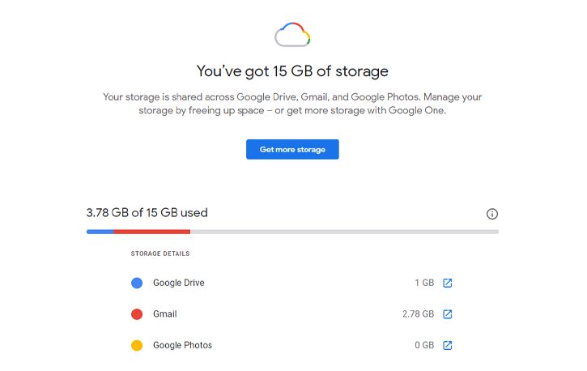Click the 3.78 GB of 15 GB used text

pos(147,213)
